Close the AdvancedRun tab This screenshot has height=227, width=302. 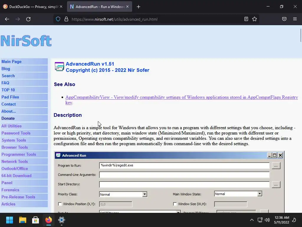[127, 7]
